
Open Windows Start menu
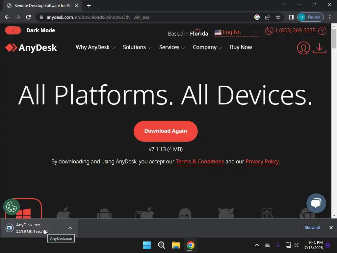tap(147, 245)
